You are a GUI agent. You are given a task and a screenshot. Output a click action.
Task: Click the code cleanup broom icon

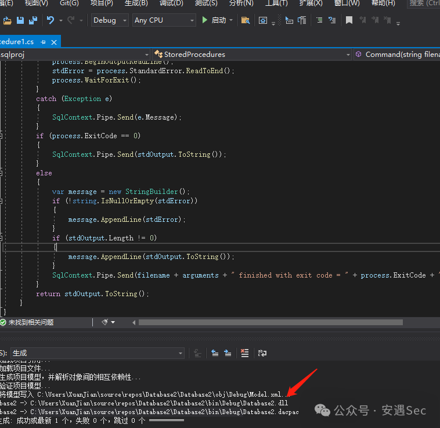point(105,322)
